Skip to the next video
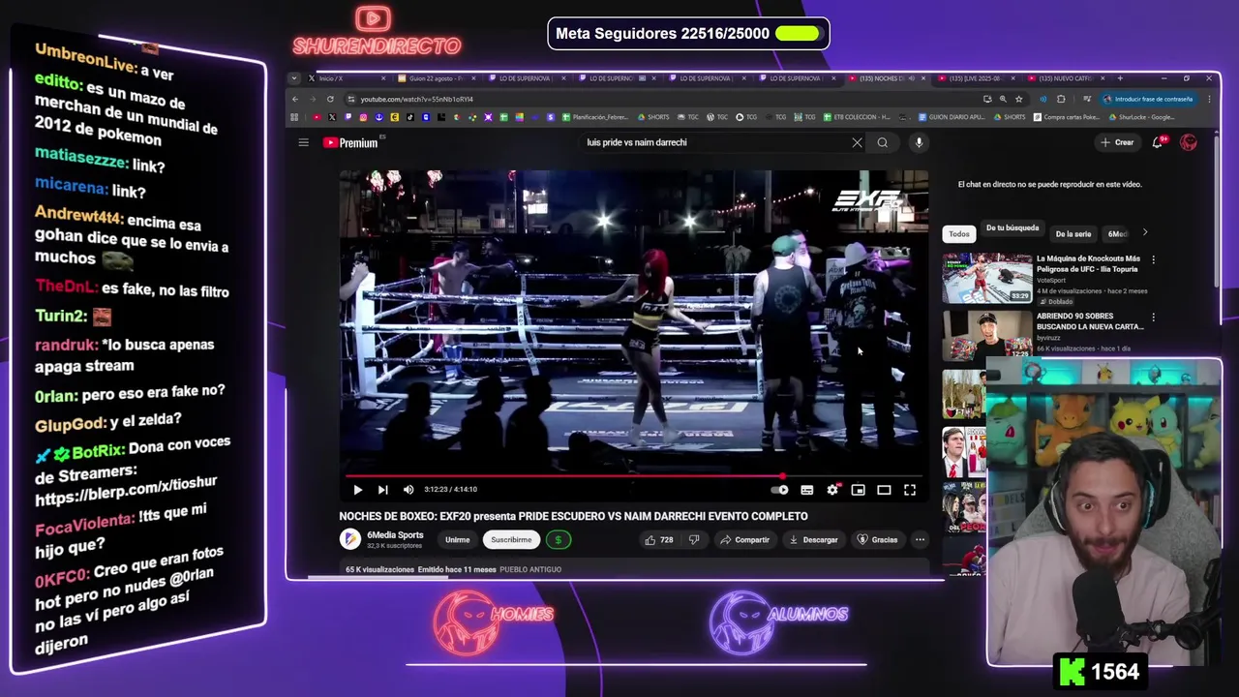 [x=382, y=490]
